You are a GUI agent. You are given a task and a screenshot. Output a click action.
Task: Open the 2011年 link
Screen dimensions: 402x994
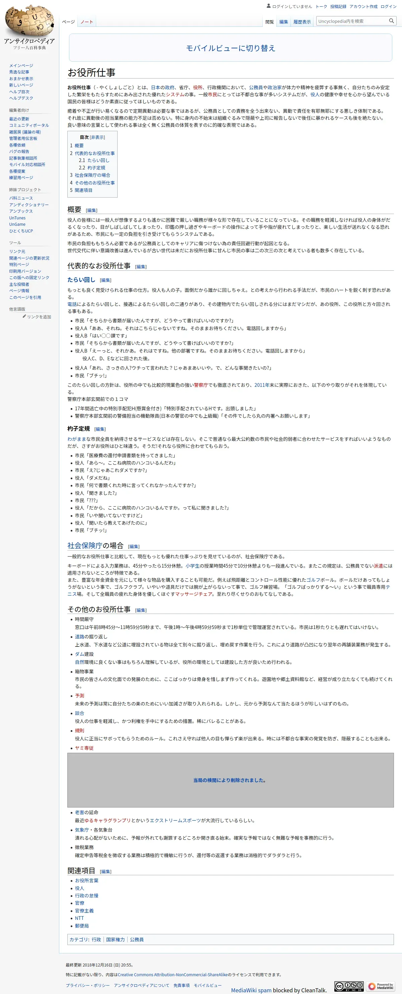tap(262, 385)
